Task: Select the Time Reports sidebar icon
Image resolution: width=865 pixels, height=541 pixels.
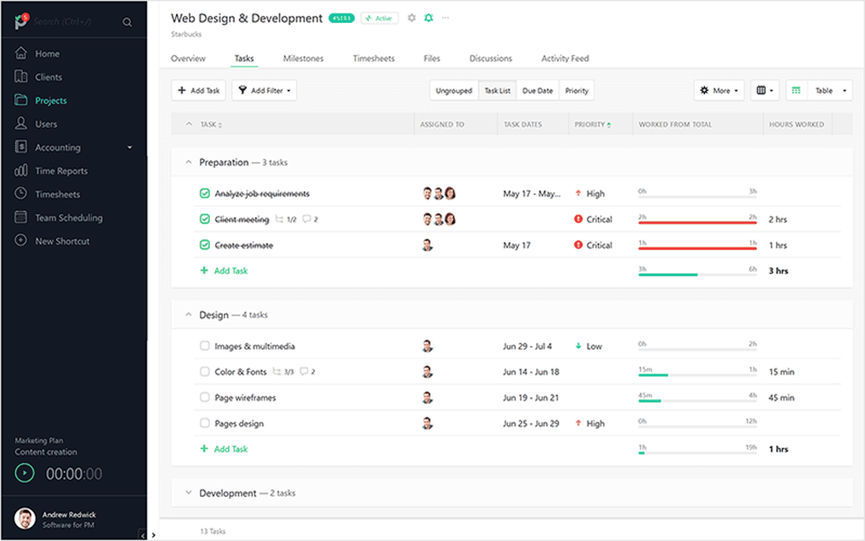Action: [x=19, y=170]
